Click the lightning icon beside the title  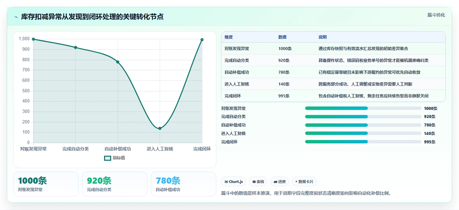(16, 17)
